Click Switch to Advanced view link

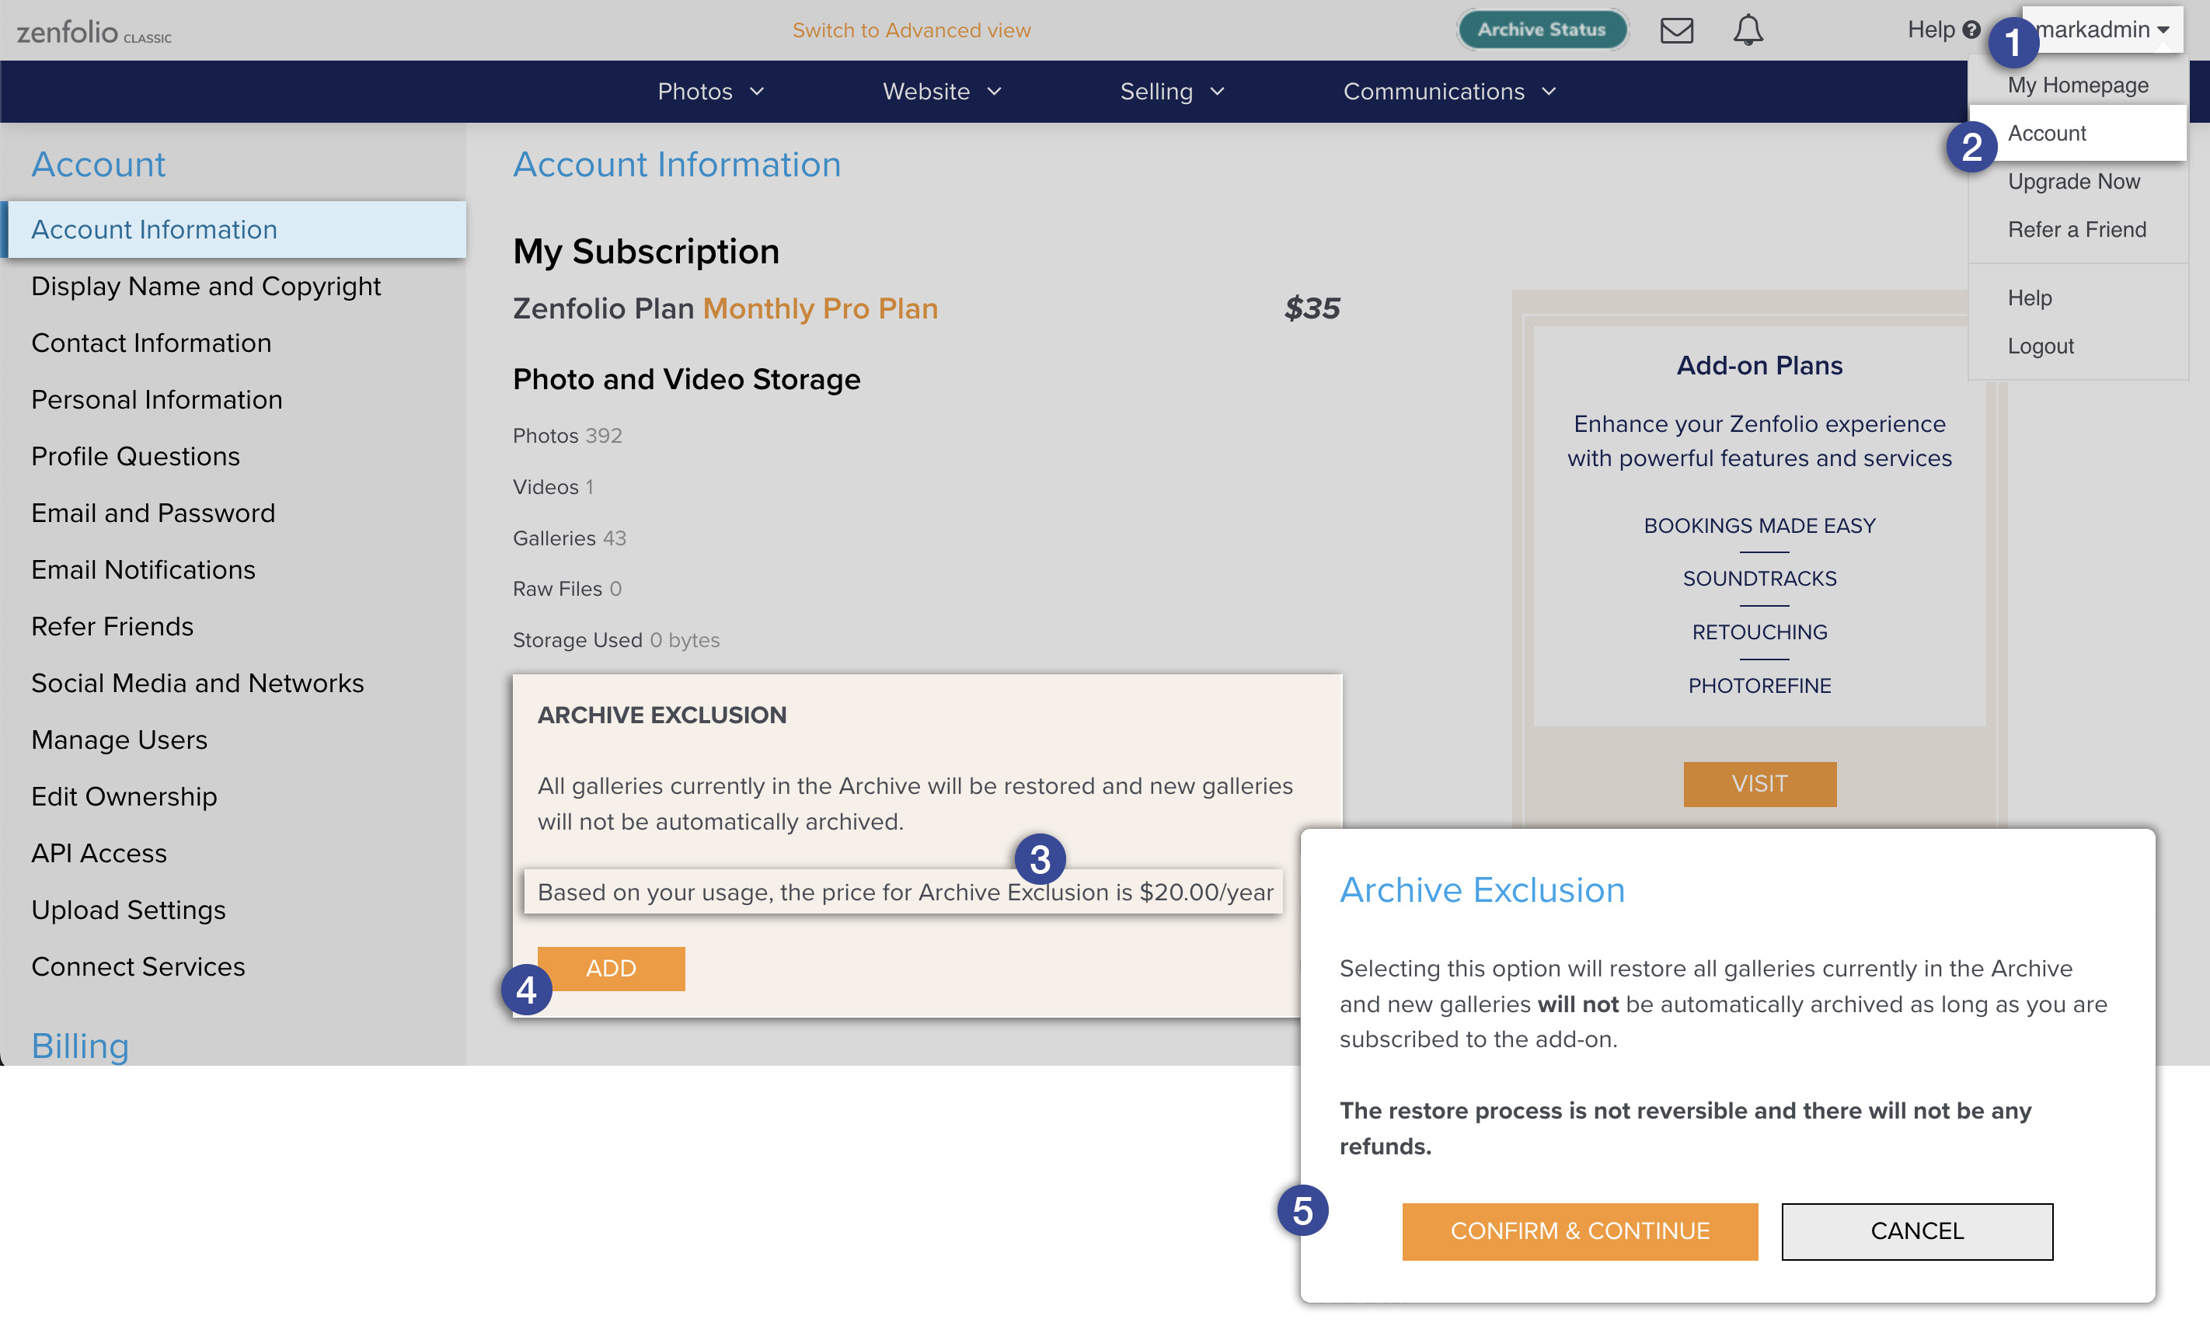pyautogui.click(x=912, y=30)
